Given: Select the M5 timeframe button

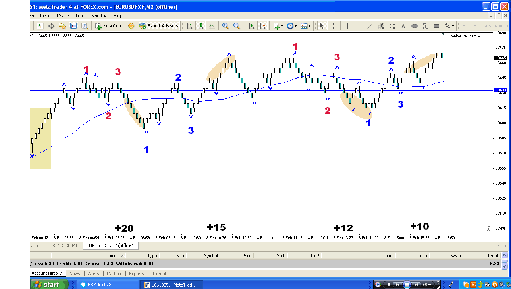Looking at the screenshot, I should 476,26.
